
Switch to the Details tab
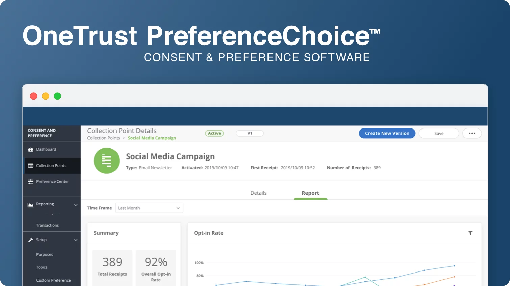coord(258,193)
